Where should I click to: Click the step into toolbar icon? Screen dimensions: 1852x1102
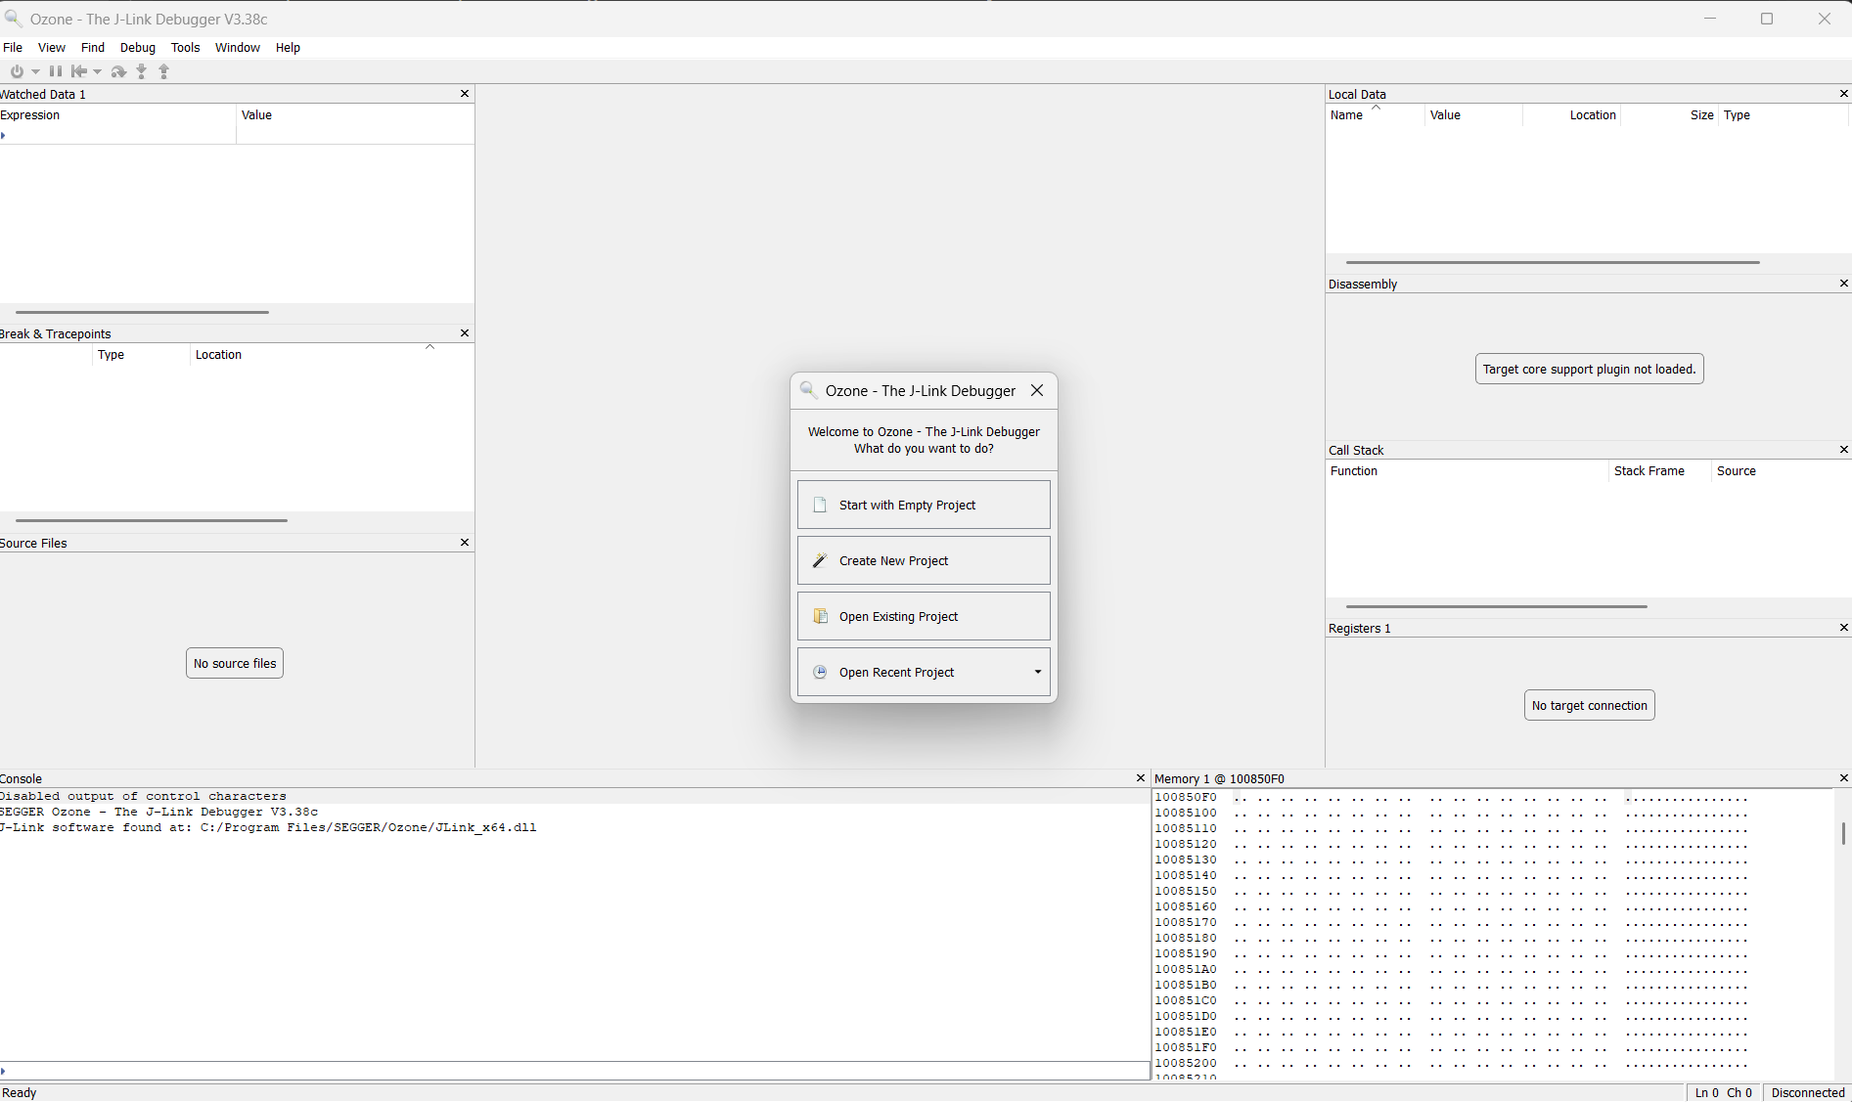click(x=142, y=71)
